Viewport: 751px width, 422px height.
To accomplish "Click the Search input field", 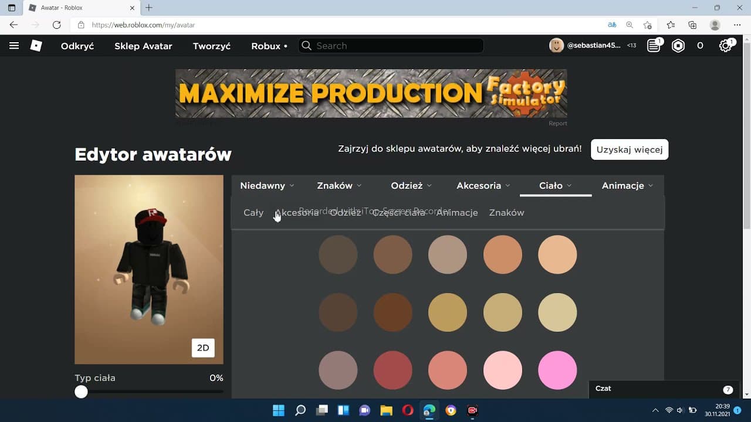I will point(391,46).
